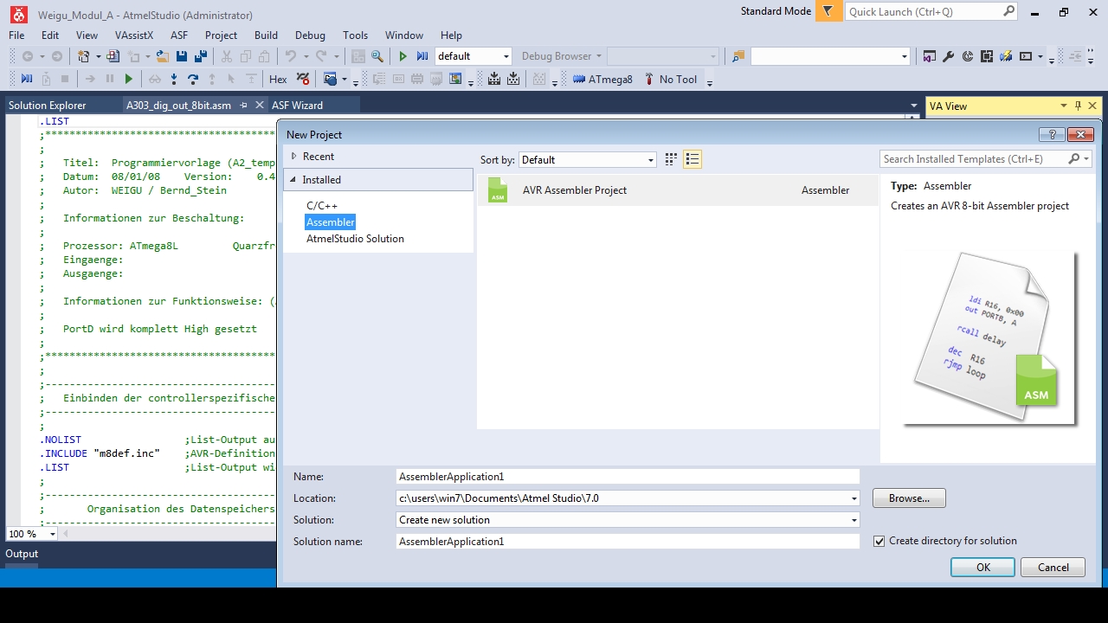1108x623 pixels.
Task: Click the Save file icon
Action: 182,56
